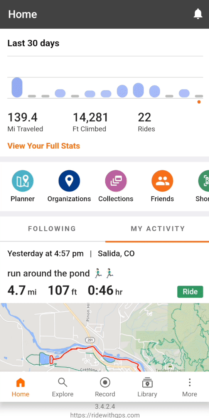Tap the orange dot under the chart
209x418 pixels.
pyautogui.click(x=199, y=102)
